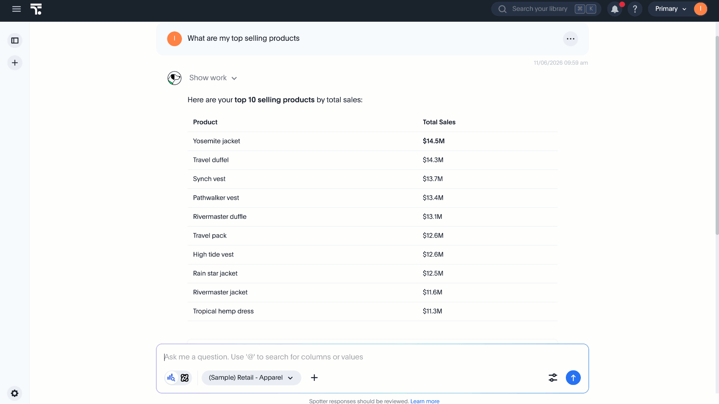Open the filter sliders icon in prompt box
719x404 pixels.
pyautogui.click(x=553, y=378)
